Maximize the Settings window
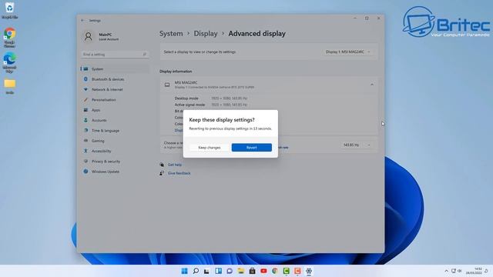Image resolution: width=493 pixels, height=277 pixels. pyautogui.click(x=367, y=18)
